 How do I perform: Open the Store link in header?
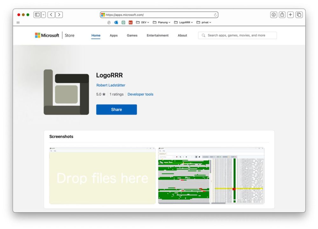tap(70, 35)
